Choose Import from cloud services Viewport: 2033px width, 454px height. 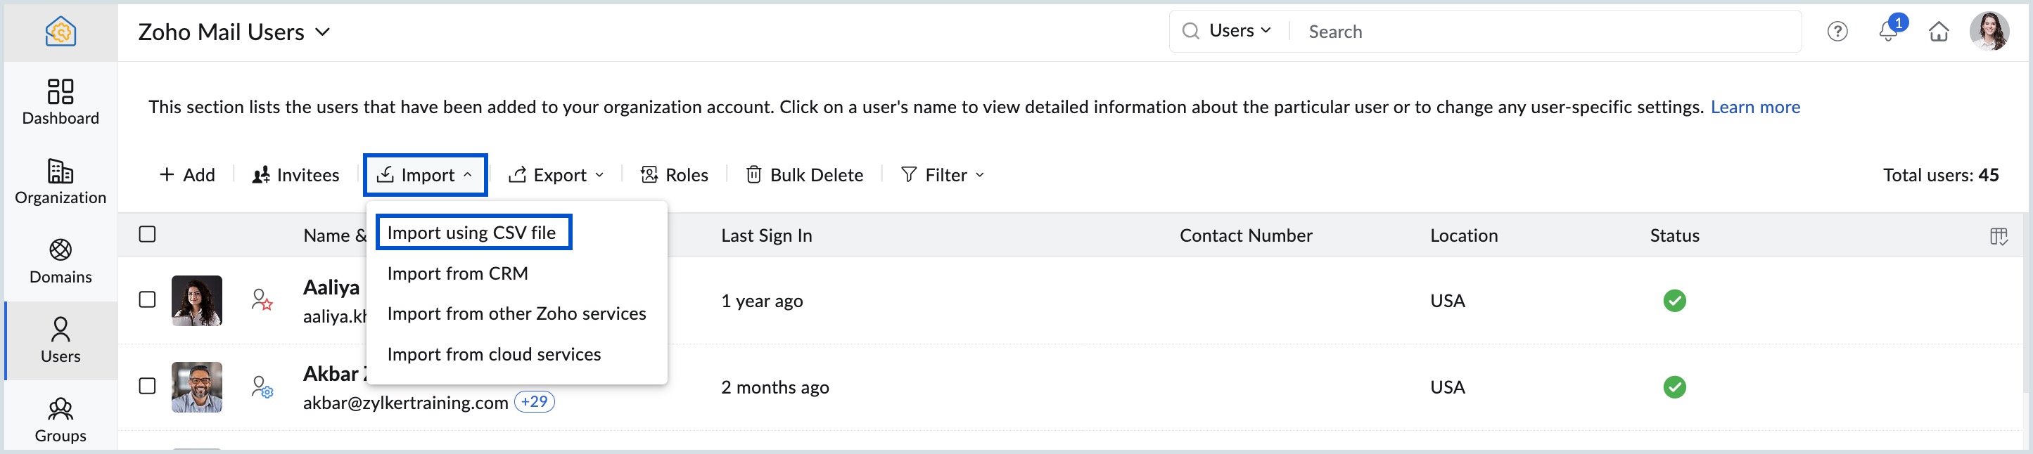[494, 355]
